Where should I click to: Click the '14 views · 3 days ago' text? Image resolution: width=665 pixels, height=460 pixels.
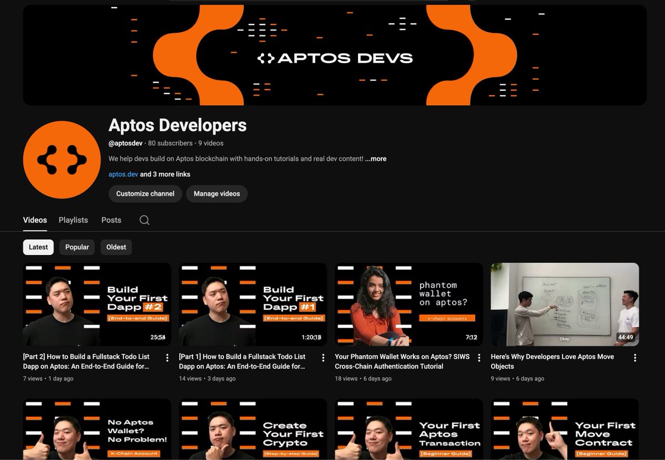[207, 379]
